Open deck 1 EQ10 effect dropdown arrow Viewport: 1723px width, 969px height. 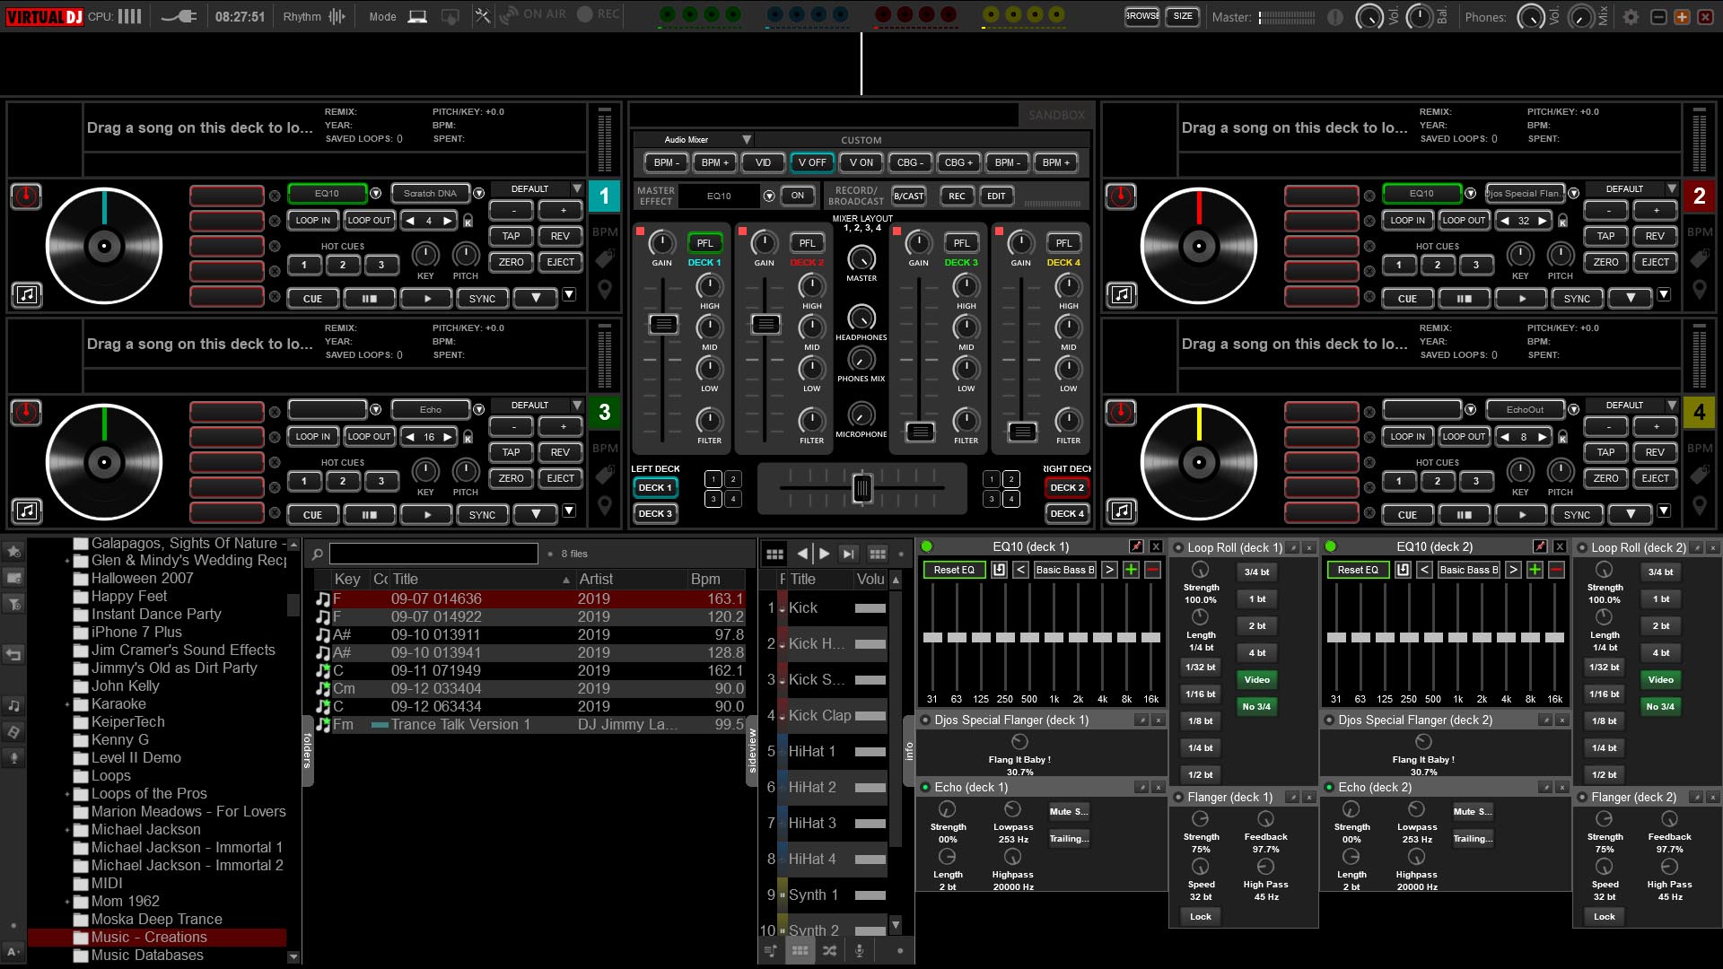(375, 193)
